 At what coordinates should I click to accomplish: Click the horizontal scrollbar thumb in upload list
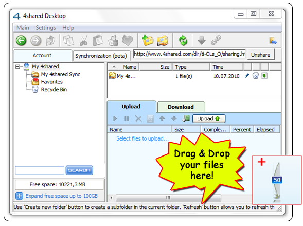pos(168,198)
